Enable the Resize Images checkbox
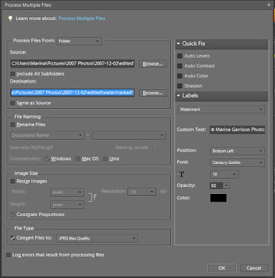This screenshot has height=278, width=275. [12, 181]
